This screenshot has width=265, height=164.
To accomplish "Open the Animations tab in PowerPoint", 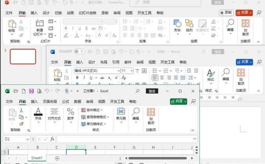I will 70,13.
